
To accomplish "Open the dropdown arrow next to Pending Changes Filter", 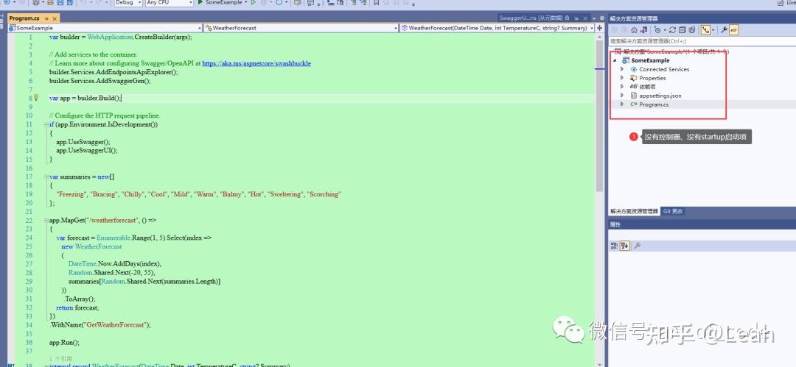I will 665,30.
